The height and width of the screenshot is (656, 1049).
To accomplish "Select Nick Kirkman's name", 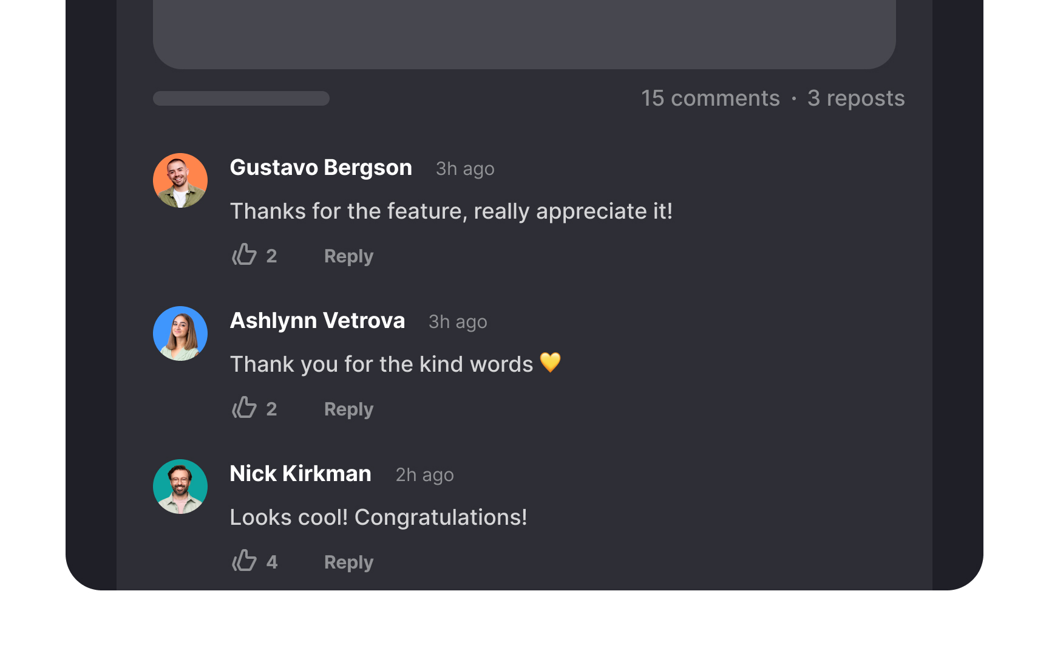I will (300, 474).
